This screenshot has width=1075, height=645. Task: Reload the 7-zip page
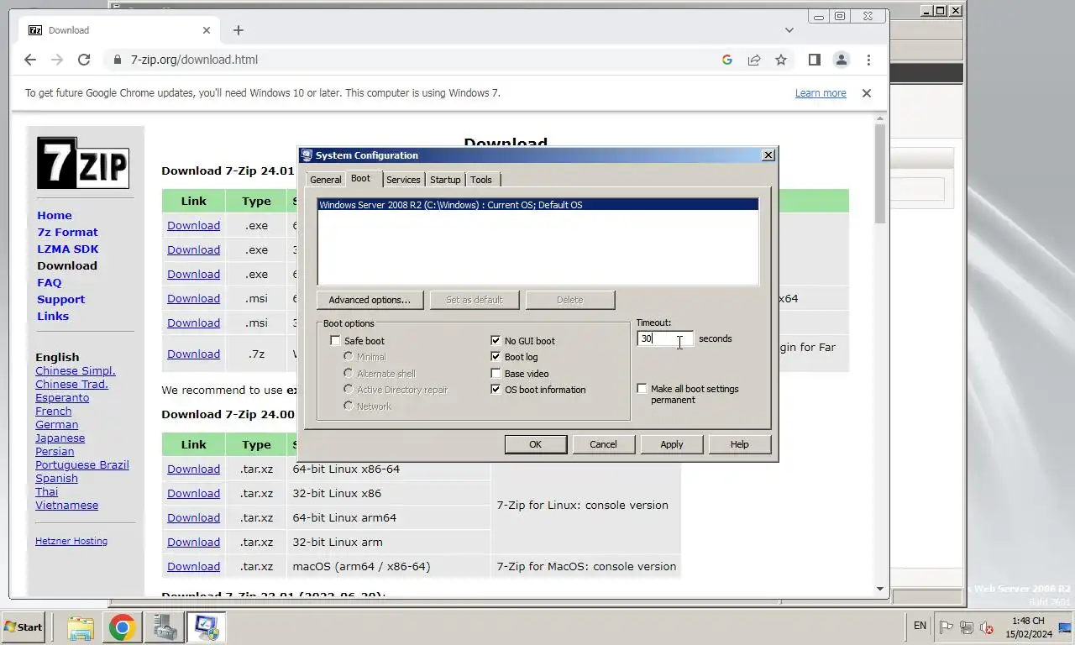84,60
